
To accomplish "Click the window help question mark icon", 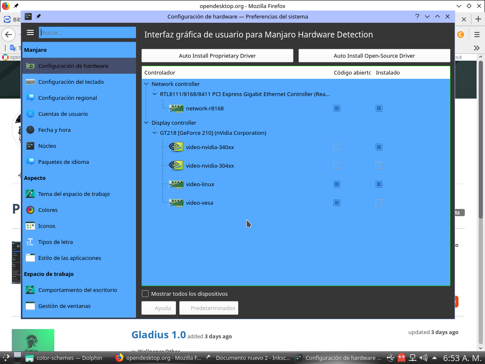I will tap(417, 17).
